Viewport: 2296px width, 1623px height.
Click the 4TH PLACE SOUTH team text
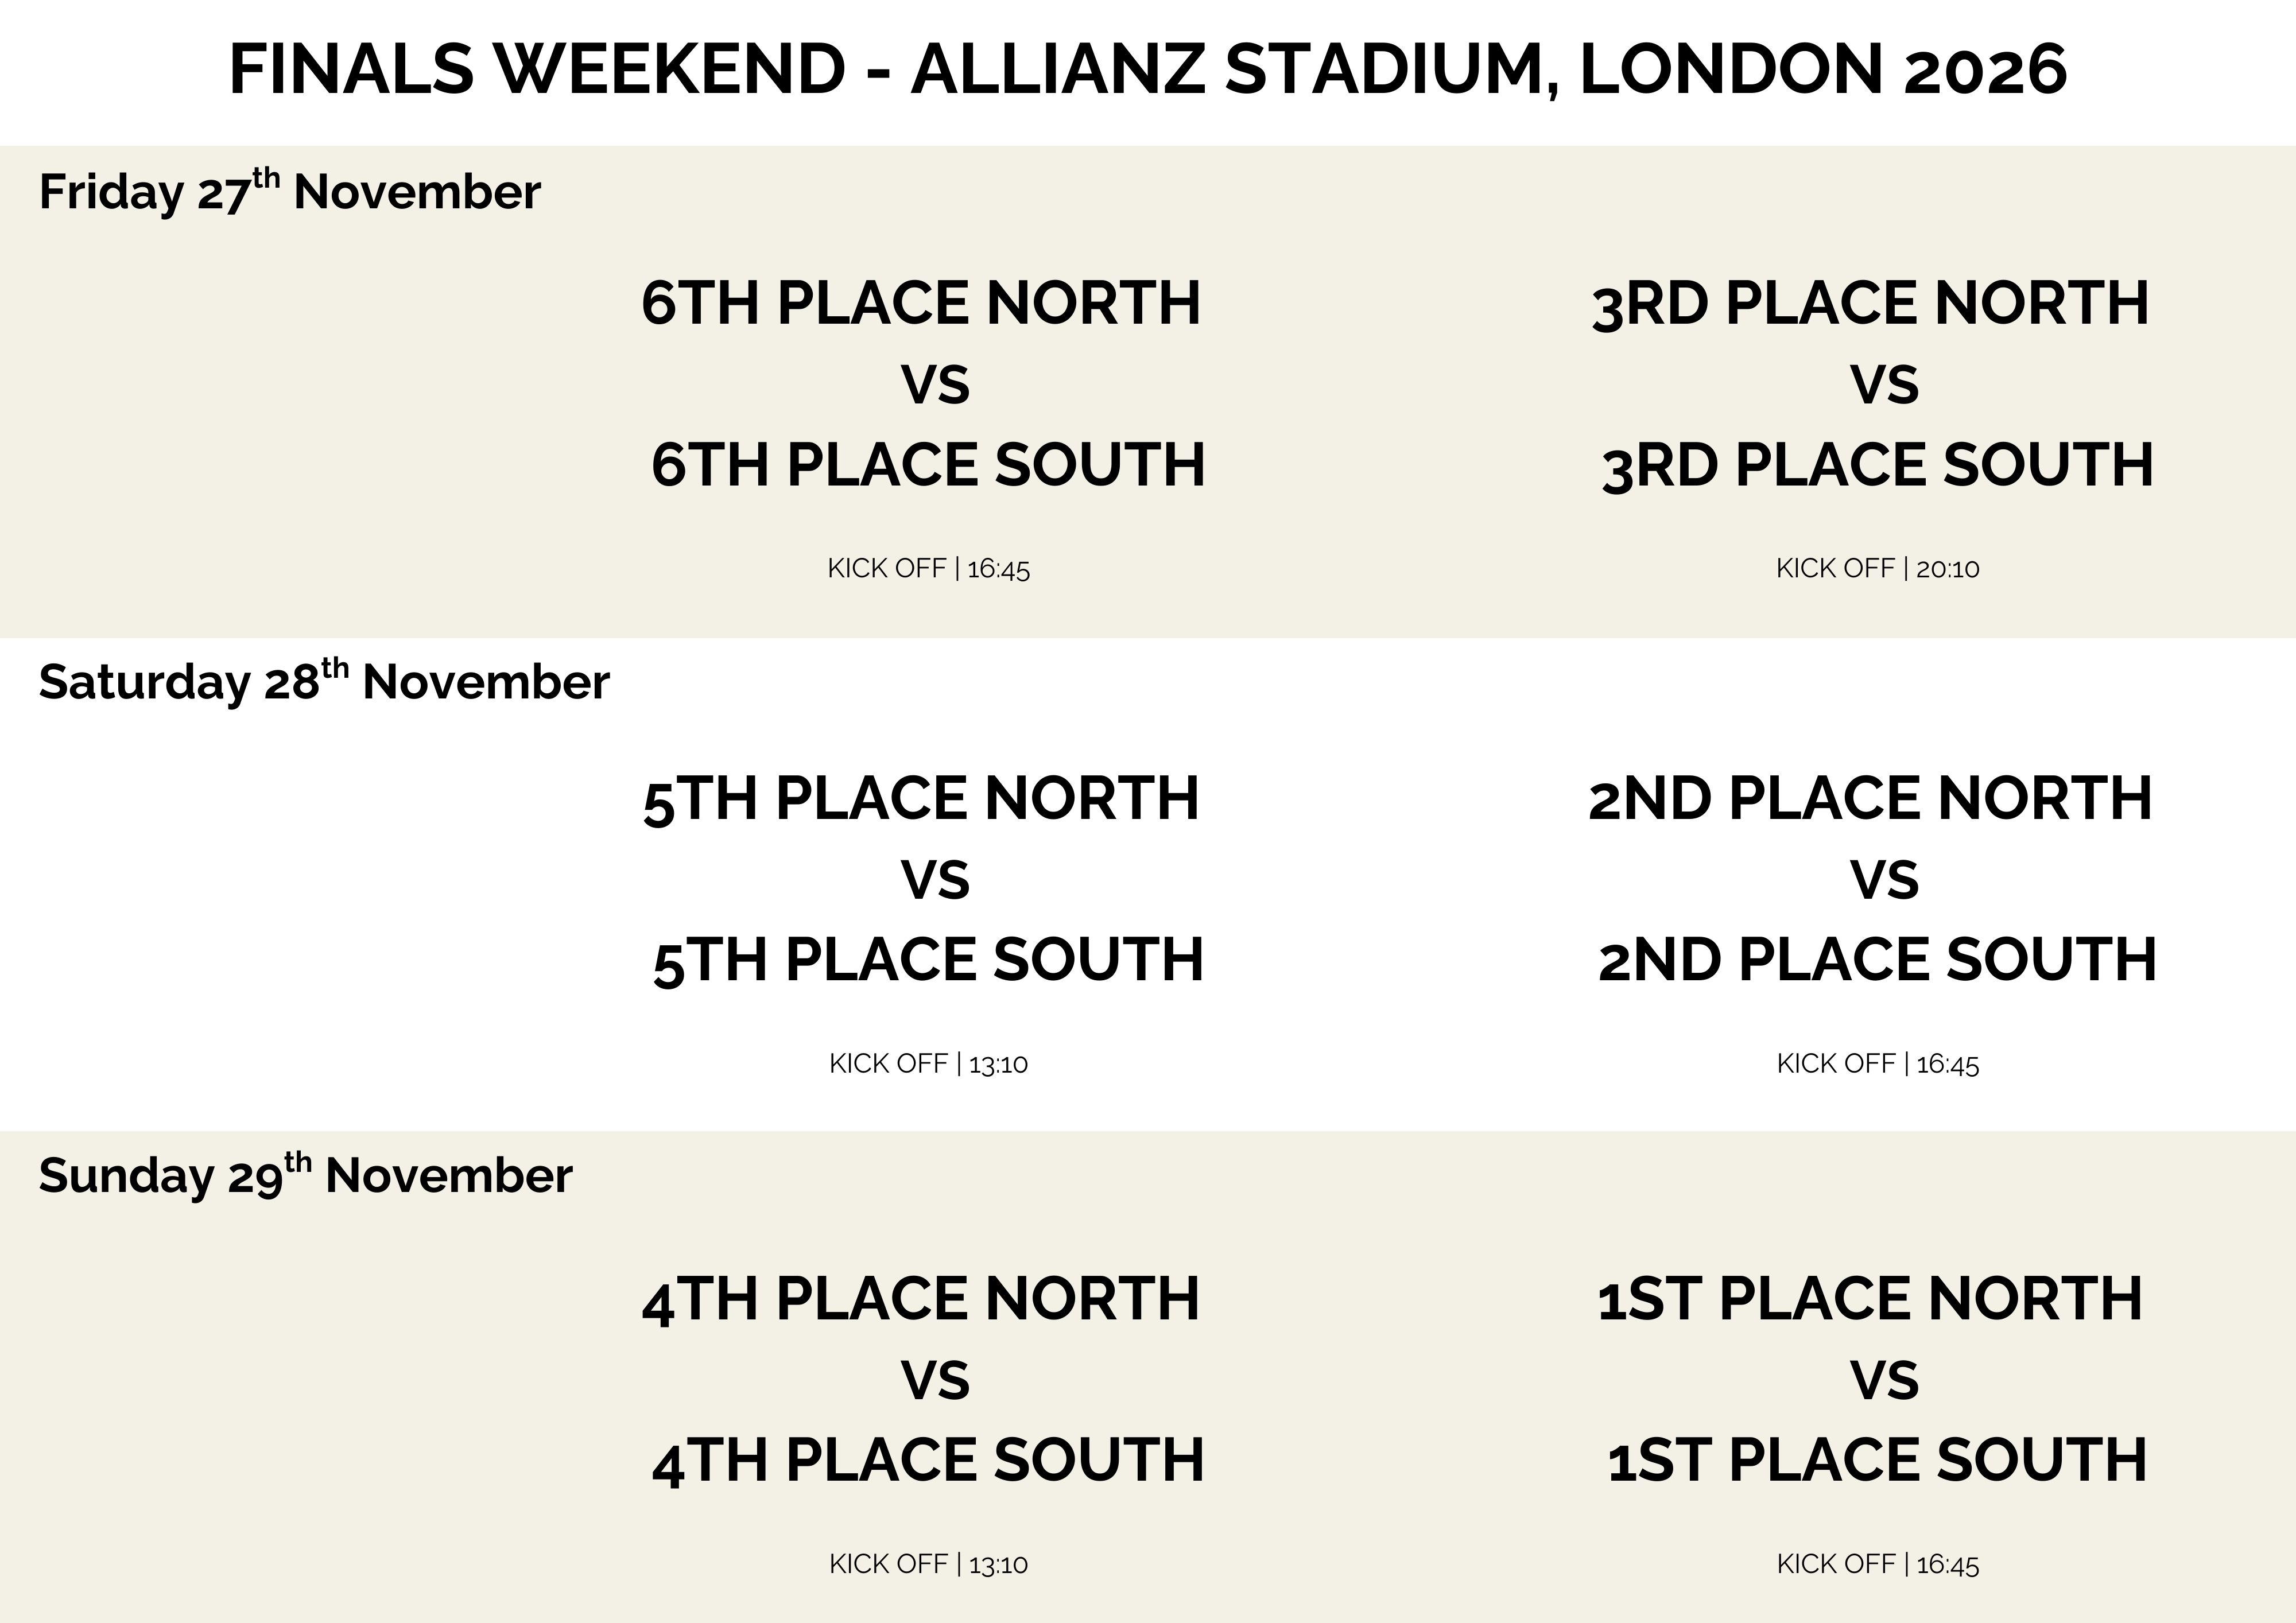coord(928,1460)
